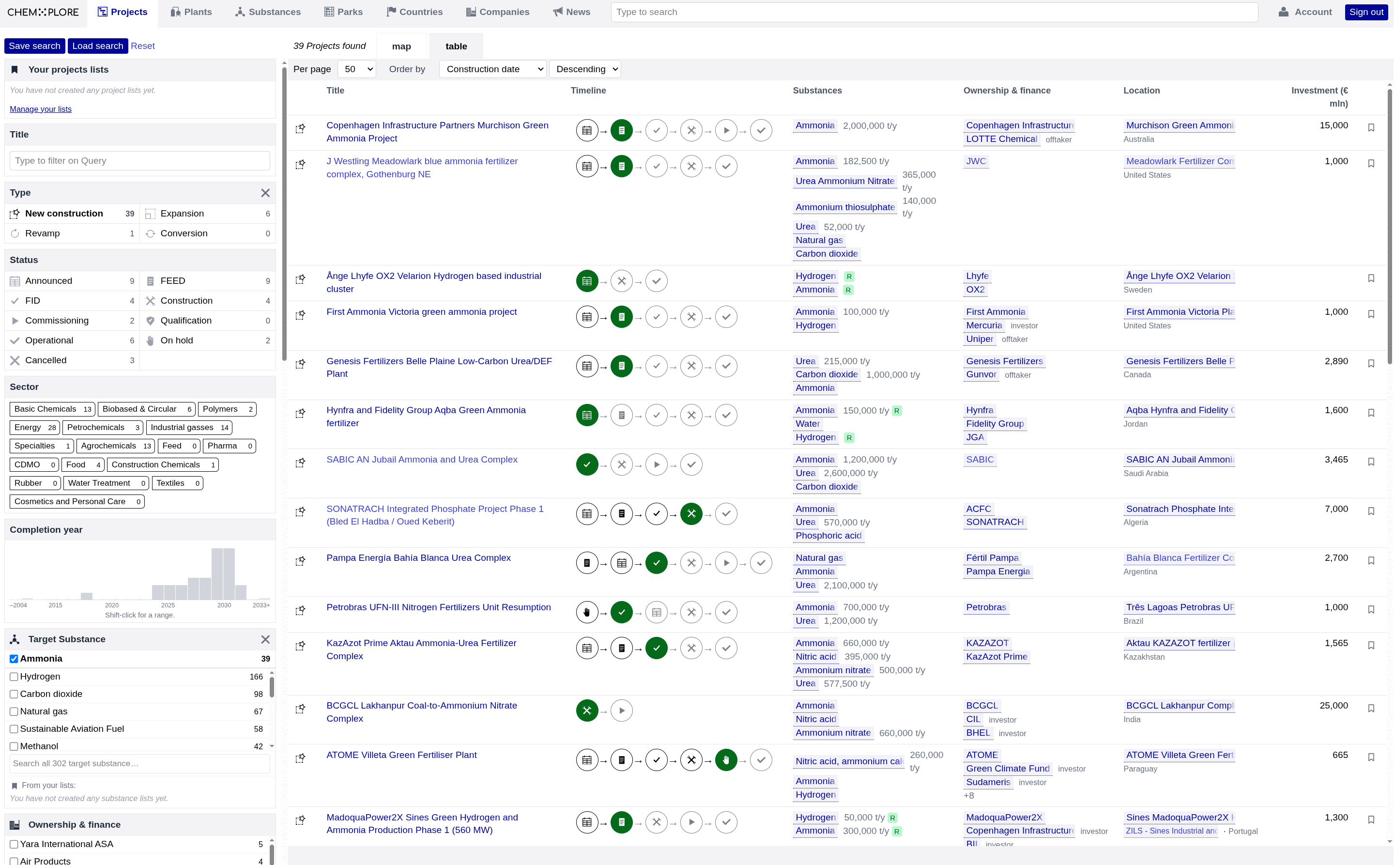Focus the Search all 302 target substance field
Viewport: 1395px width, 865px height.
point(140,764)
